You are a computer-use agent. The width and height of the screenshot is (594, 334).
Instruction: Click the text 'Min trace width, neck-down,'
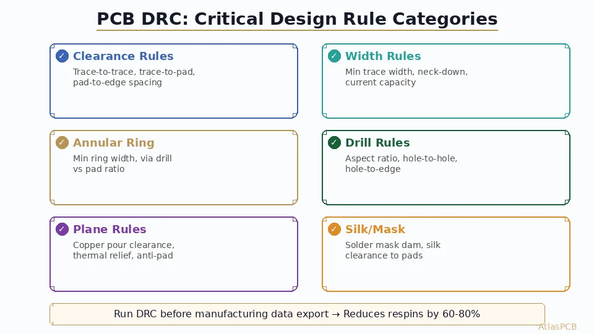pyautogui.click(x=407, y=72)
